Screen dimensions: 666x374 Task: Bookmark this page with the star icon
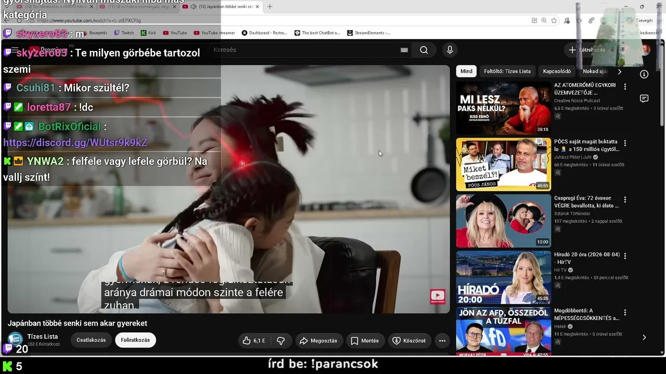(x=554, y=20)
